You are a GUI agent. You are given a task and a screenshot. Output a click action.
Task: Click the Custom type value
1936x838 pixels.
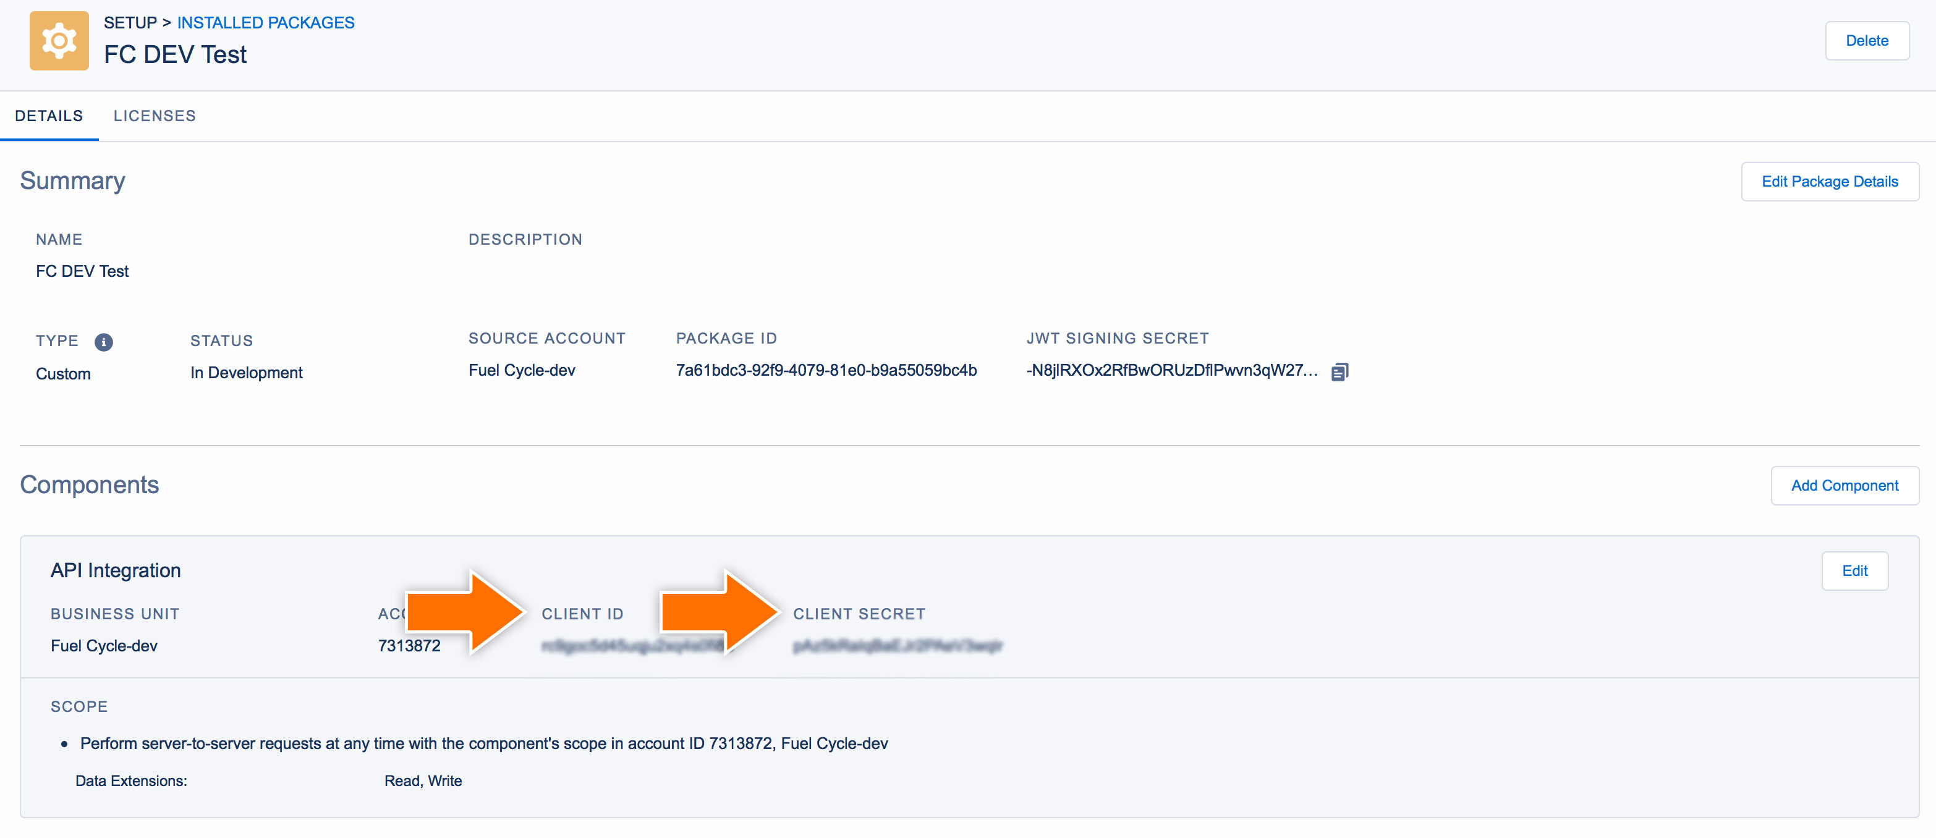63,373
